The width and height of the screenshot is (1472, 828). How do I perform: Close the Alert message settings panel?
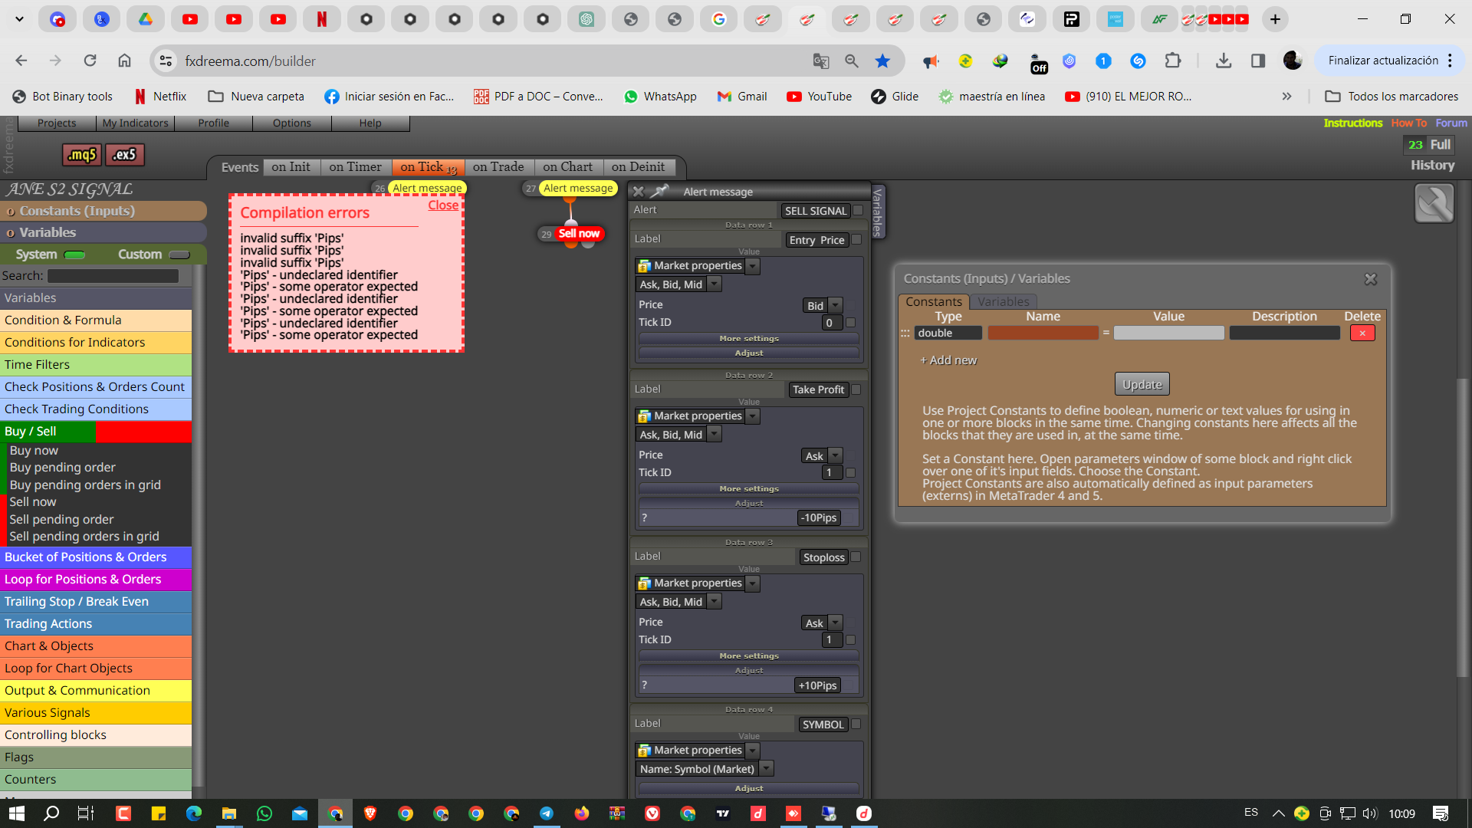coord(638,192)
